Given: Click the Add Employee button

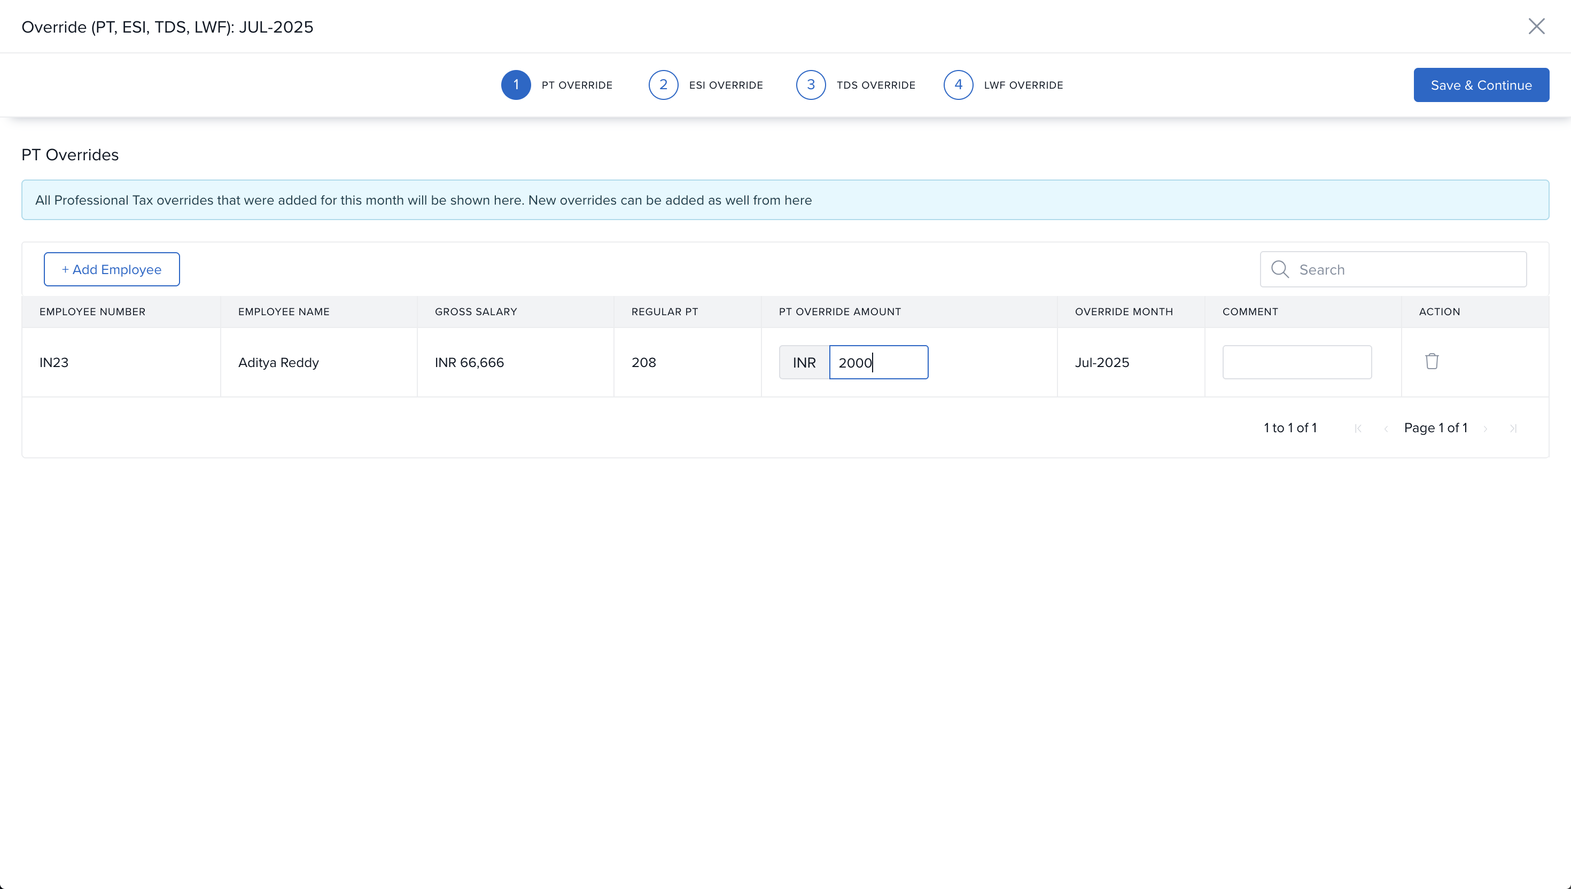Looking at the screenshot, I should pyautogui.click(x=112, y=269).
